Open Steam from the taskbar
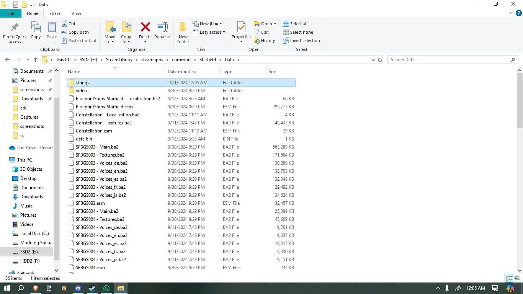 [x=92, y=288]
